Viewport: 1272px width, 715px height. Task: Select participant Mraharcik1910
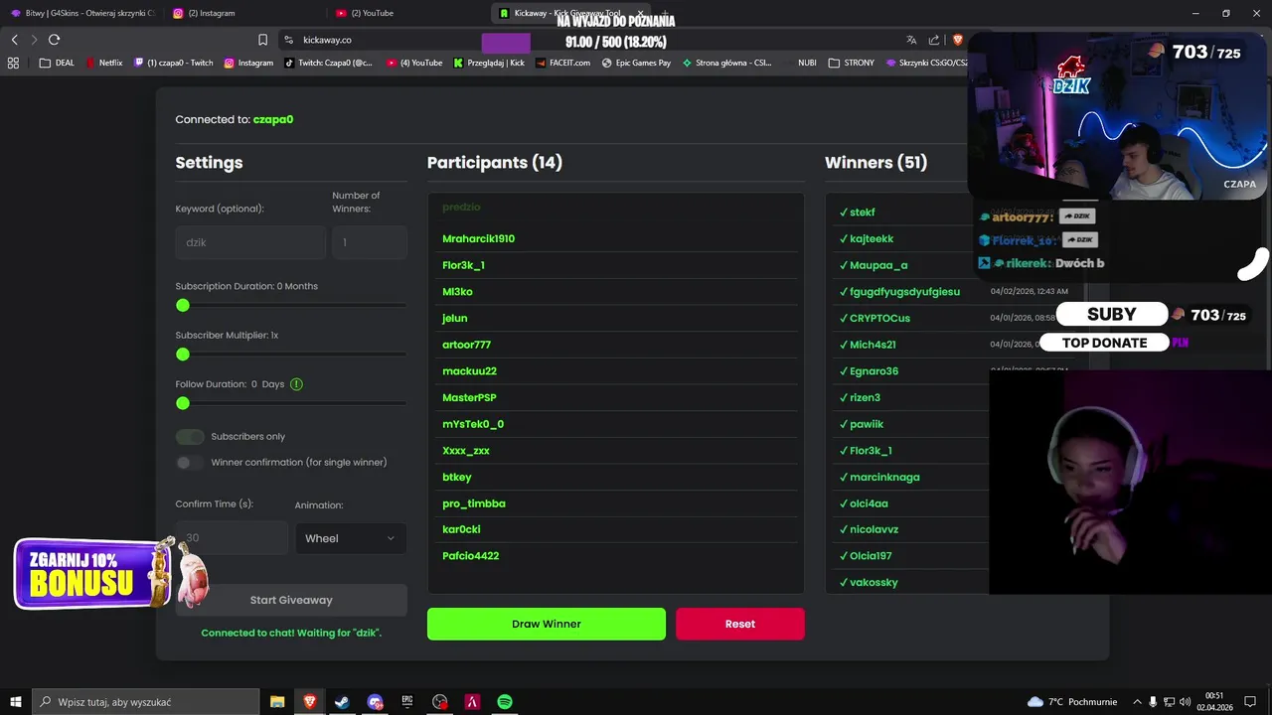(478, 239)
